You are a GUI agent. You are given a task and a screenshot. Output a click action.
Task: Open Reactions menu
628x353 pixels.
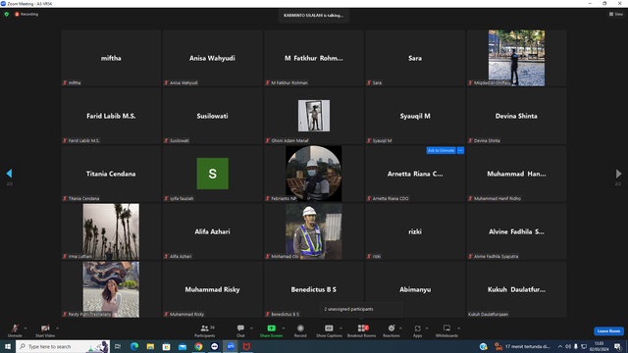[392, 330]
